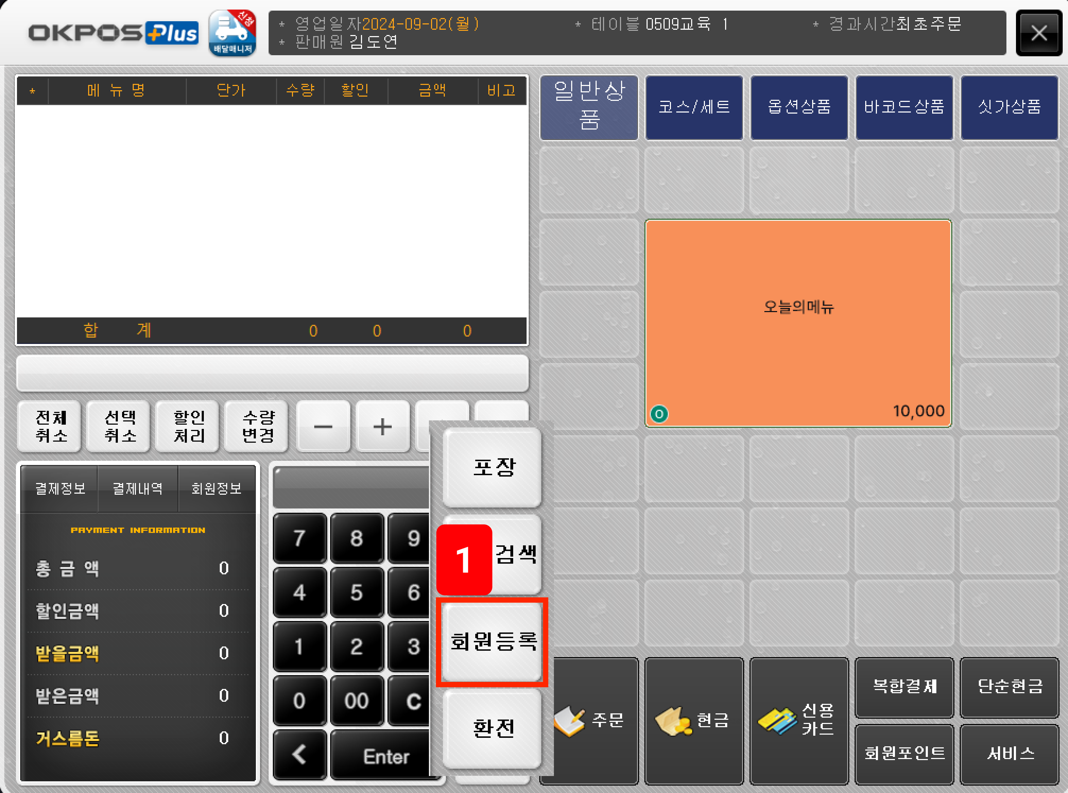Click the cash payment icon button
The image size is (1068, 793).
coord(693,720)
